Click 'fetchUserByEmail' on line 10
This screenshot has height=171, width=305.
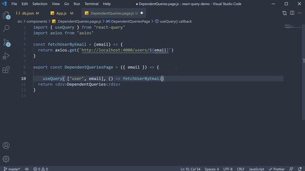[x=142, y=78]
